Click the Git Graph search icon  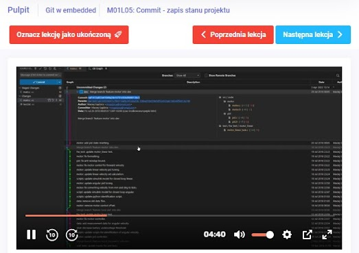[338, 75]
